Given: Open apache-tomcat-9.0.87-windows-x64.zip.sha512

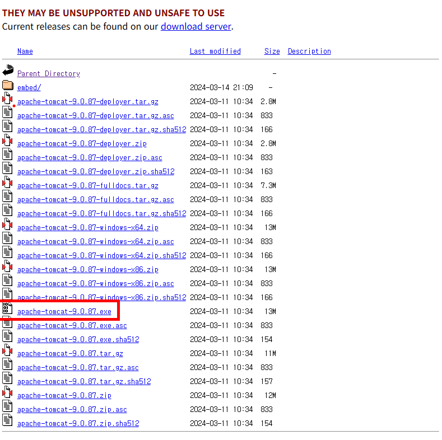Looking at the screenshot, I should point(102,255).
